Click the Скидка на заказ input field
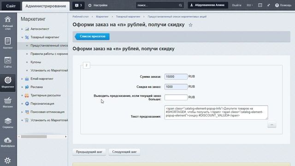295x166 pixels. (x=176, y=87)
